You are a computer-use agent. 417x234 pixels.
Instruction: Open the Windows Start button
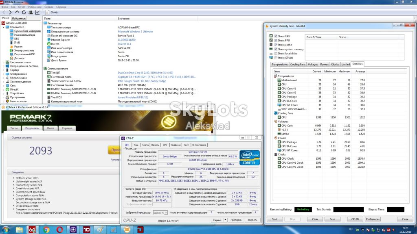6,230
